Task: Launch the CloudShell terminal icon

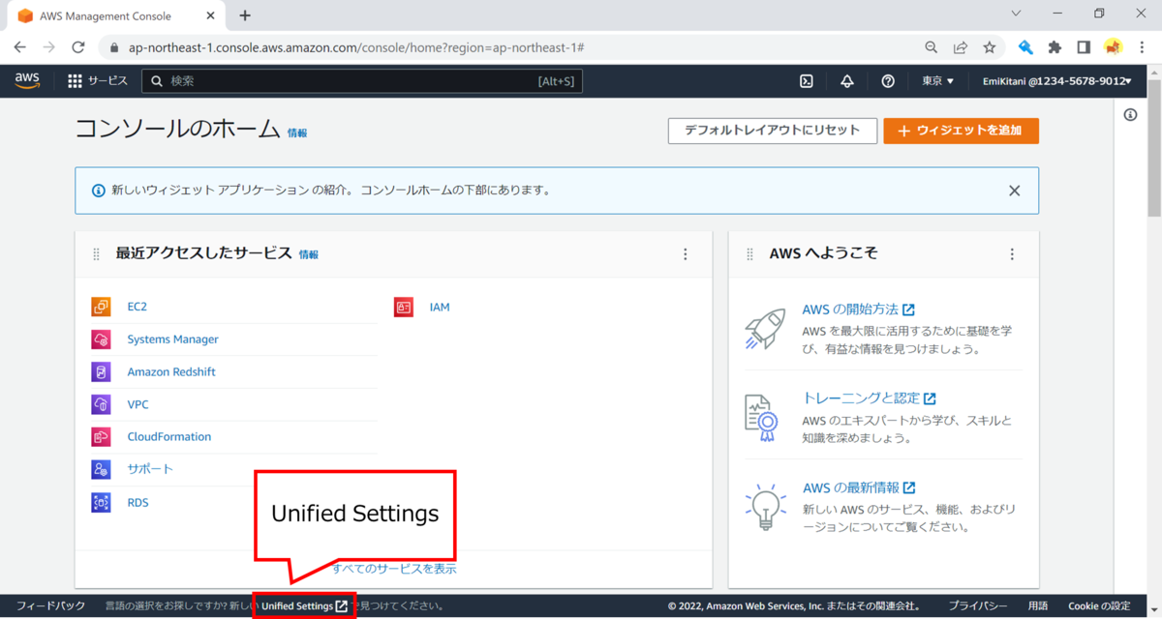Action: (x=806, y=81)
